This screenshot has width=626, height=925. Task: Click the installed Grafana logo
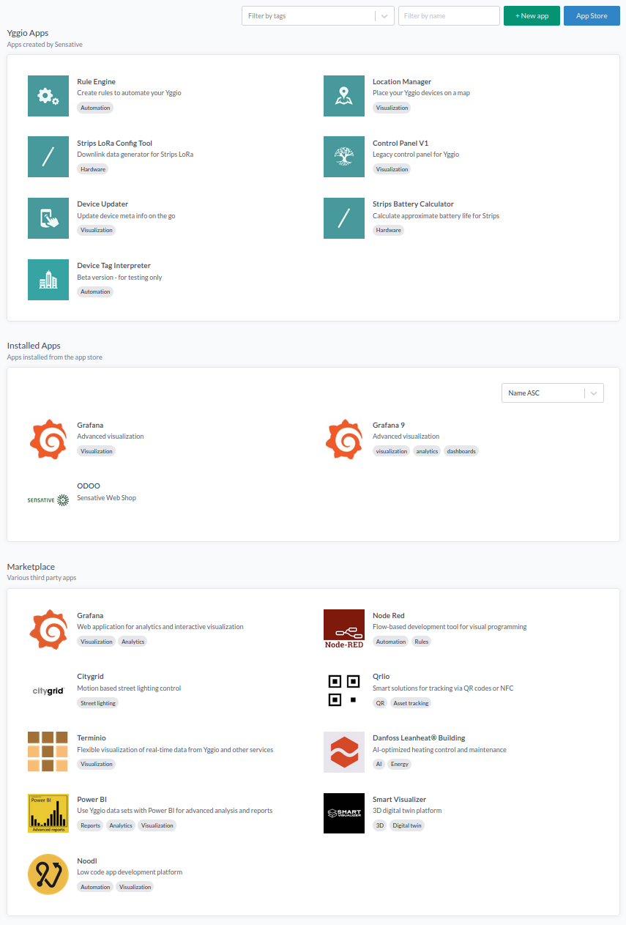point(48,439)
